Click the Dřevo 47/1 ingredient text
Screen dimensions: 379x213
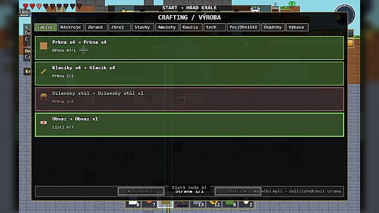(64, 51)
